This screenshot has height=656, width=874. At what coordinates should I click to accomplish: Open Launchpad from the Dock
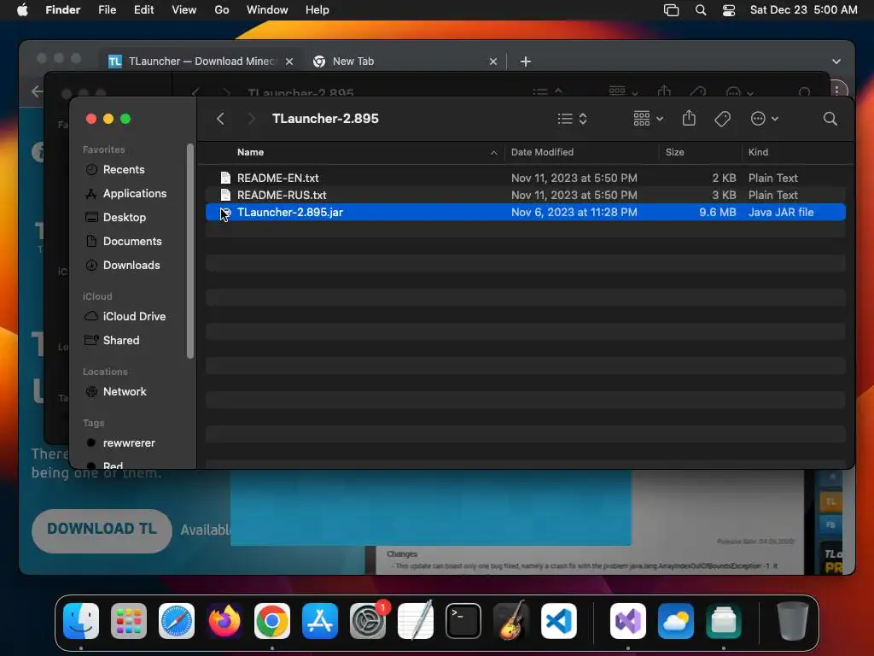[x=129, y=621]
